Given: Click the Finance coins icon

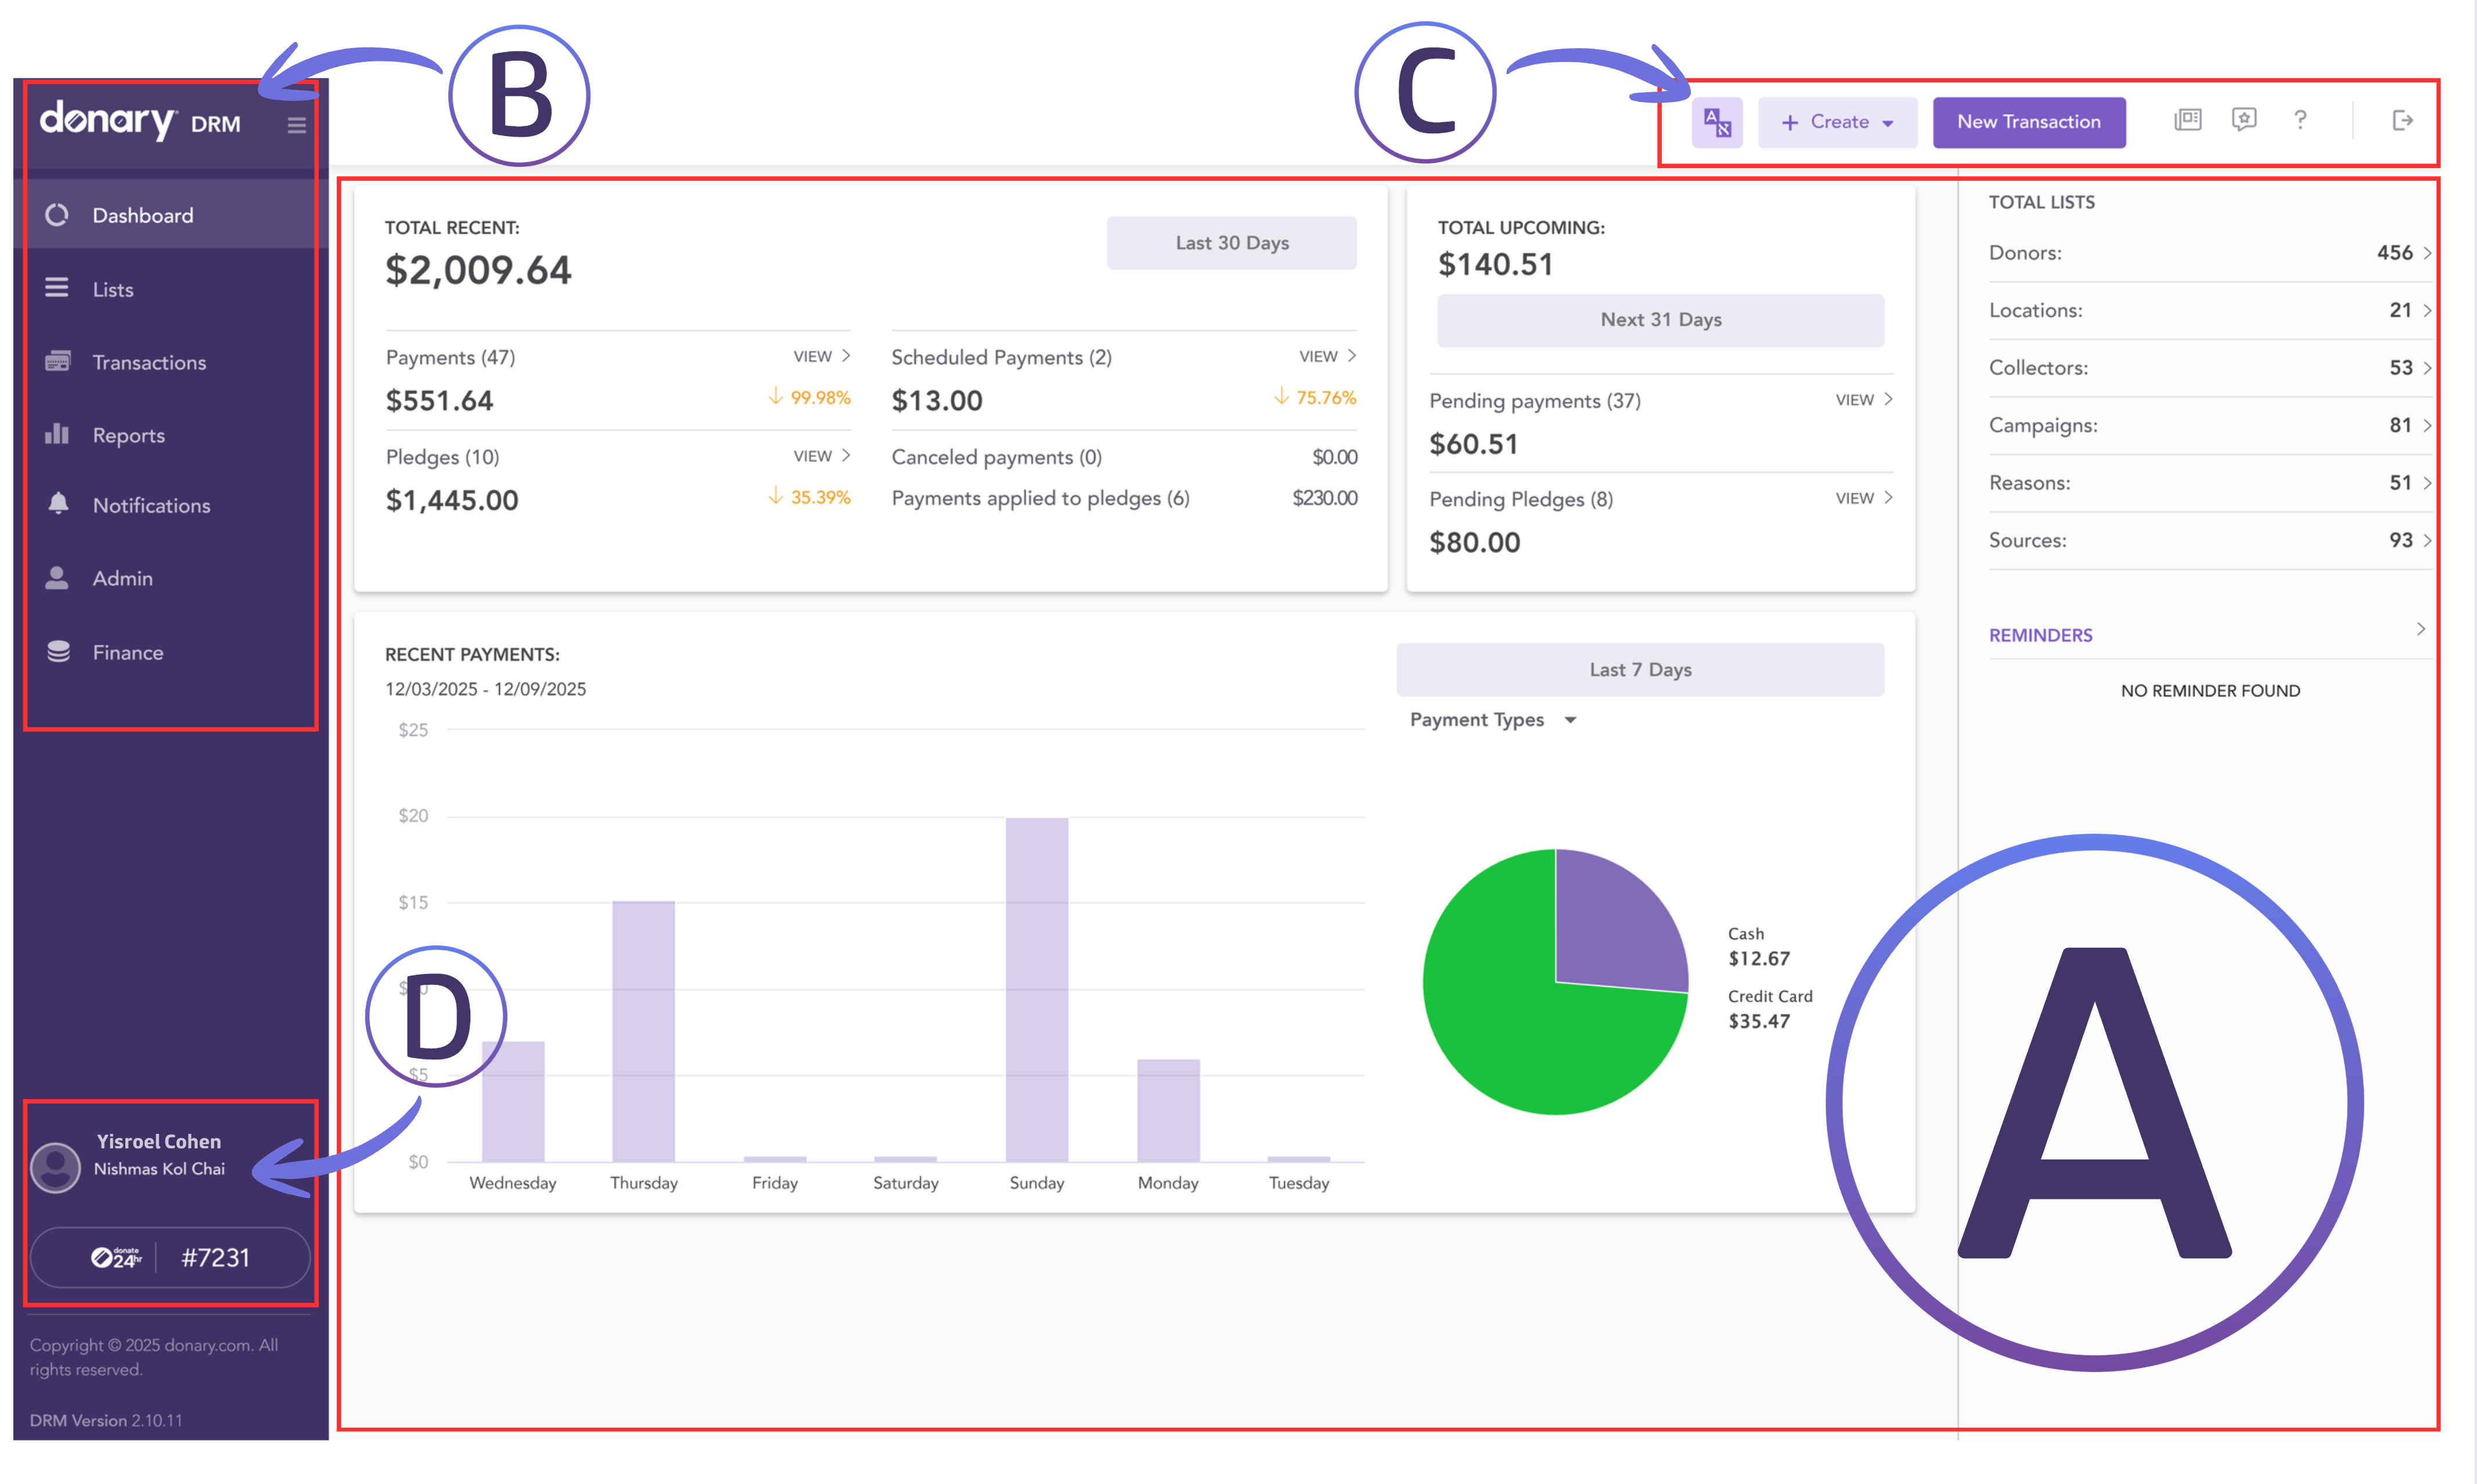Looking at the screenshot, I should pyautogui.click(x=58, y=652).
